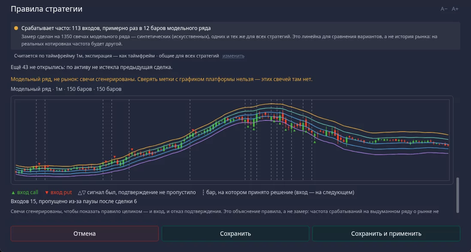Click the "Отмена" button
471x252 pixels.
click(x=85, y=234)
